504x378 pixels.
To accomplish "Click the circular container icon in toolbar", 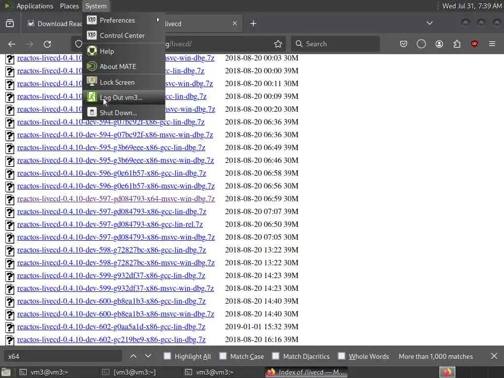I will tap(421, 44).
